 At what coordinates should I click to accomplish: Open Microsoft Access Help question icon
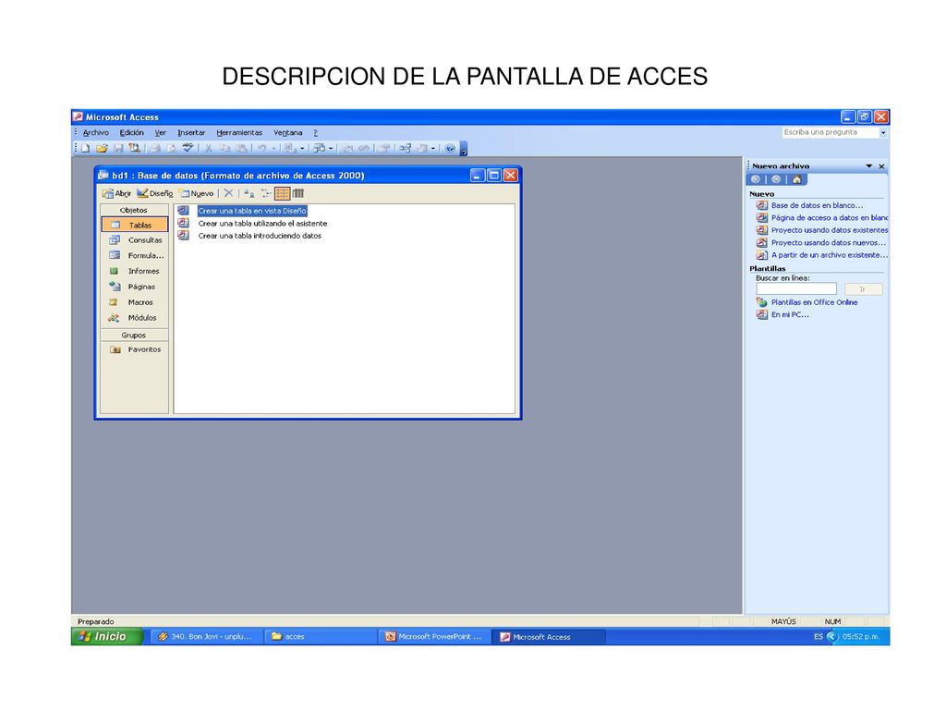tap(450, 148)
